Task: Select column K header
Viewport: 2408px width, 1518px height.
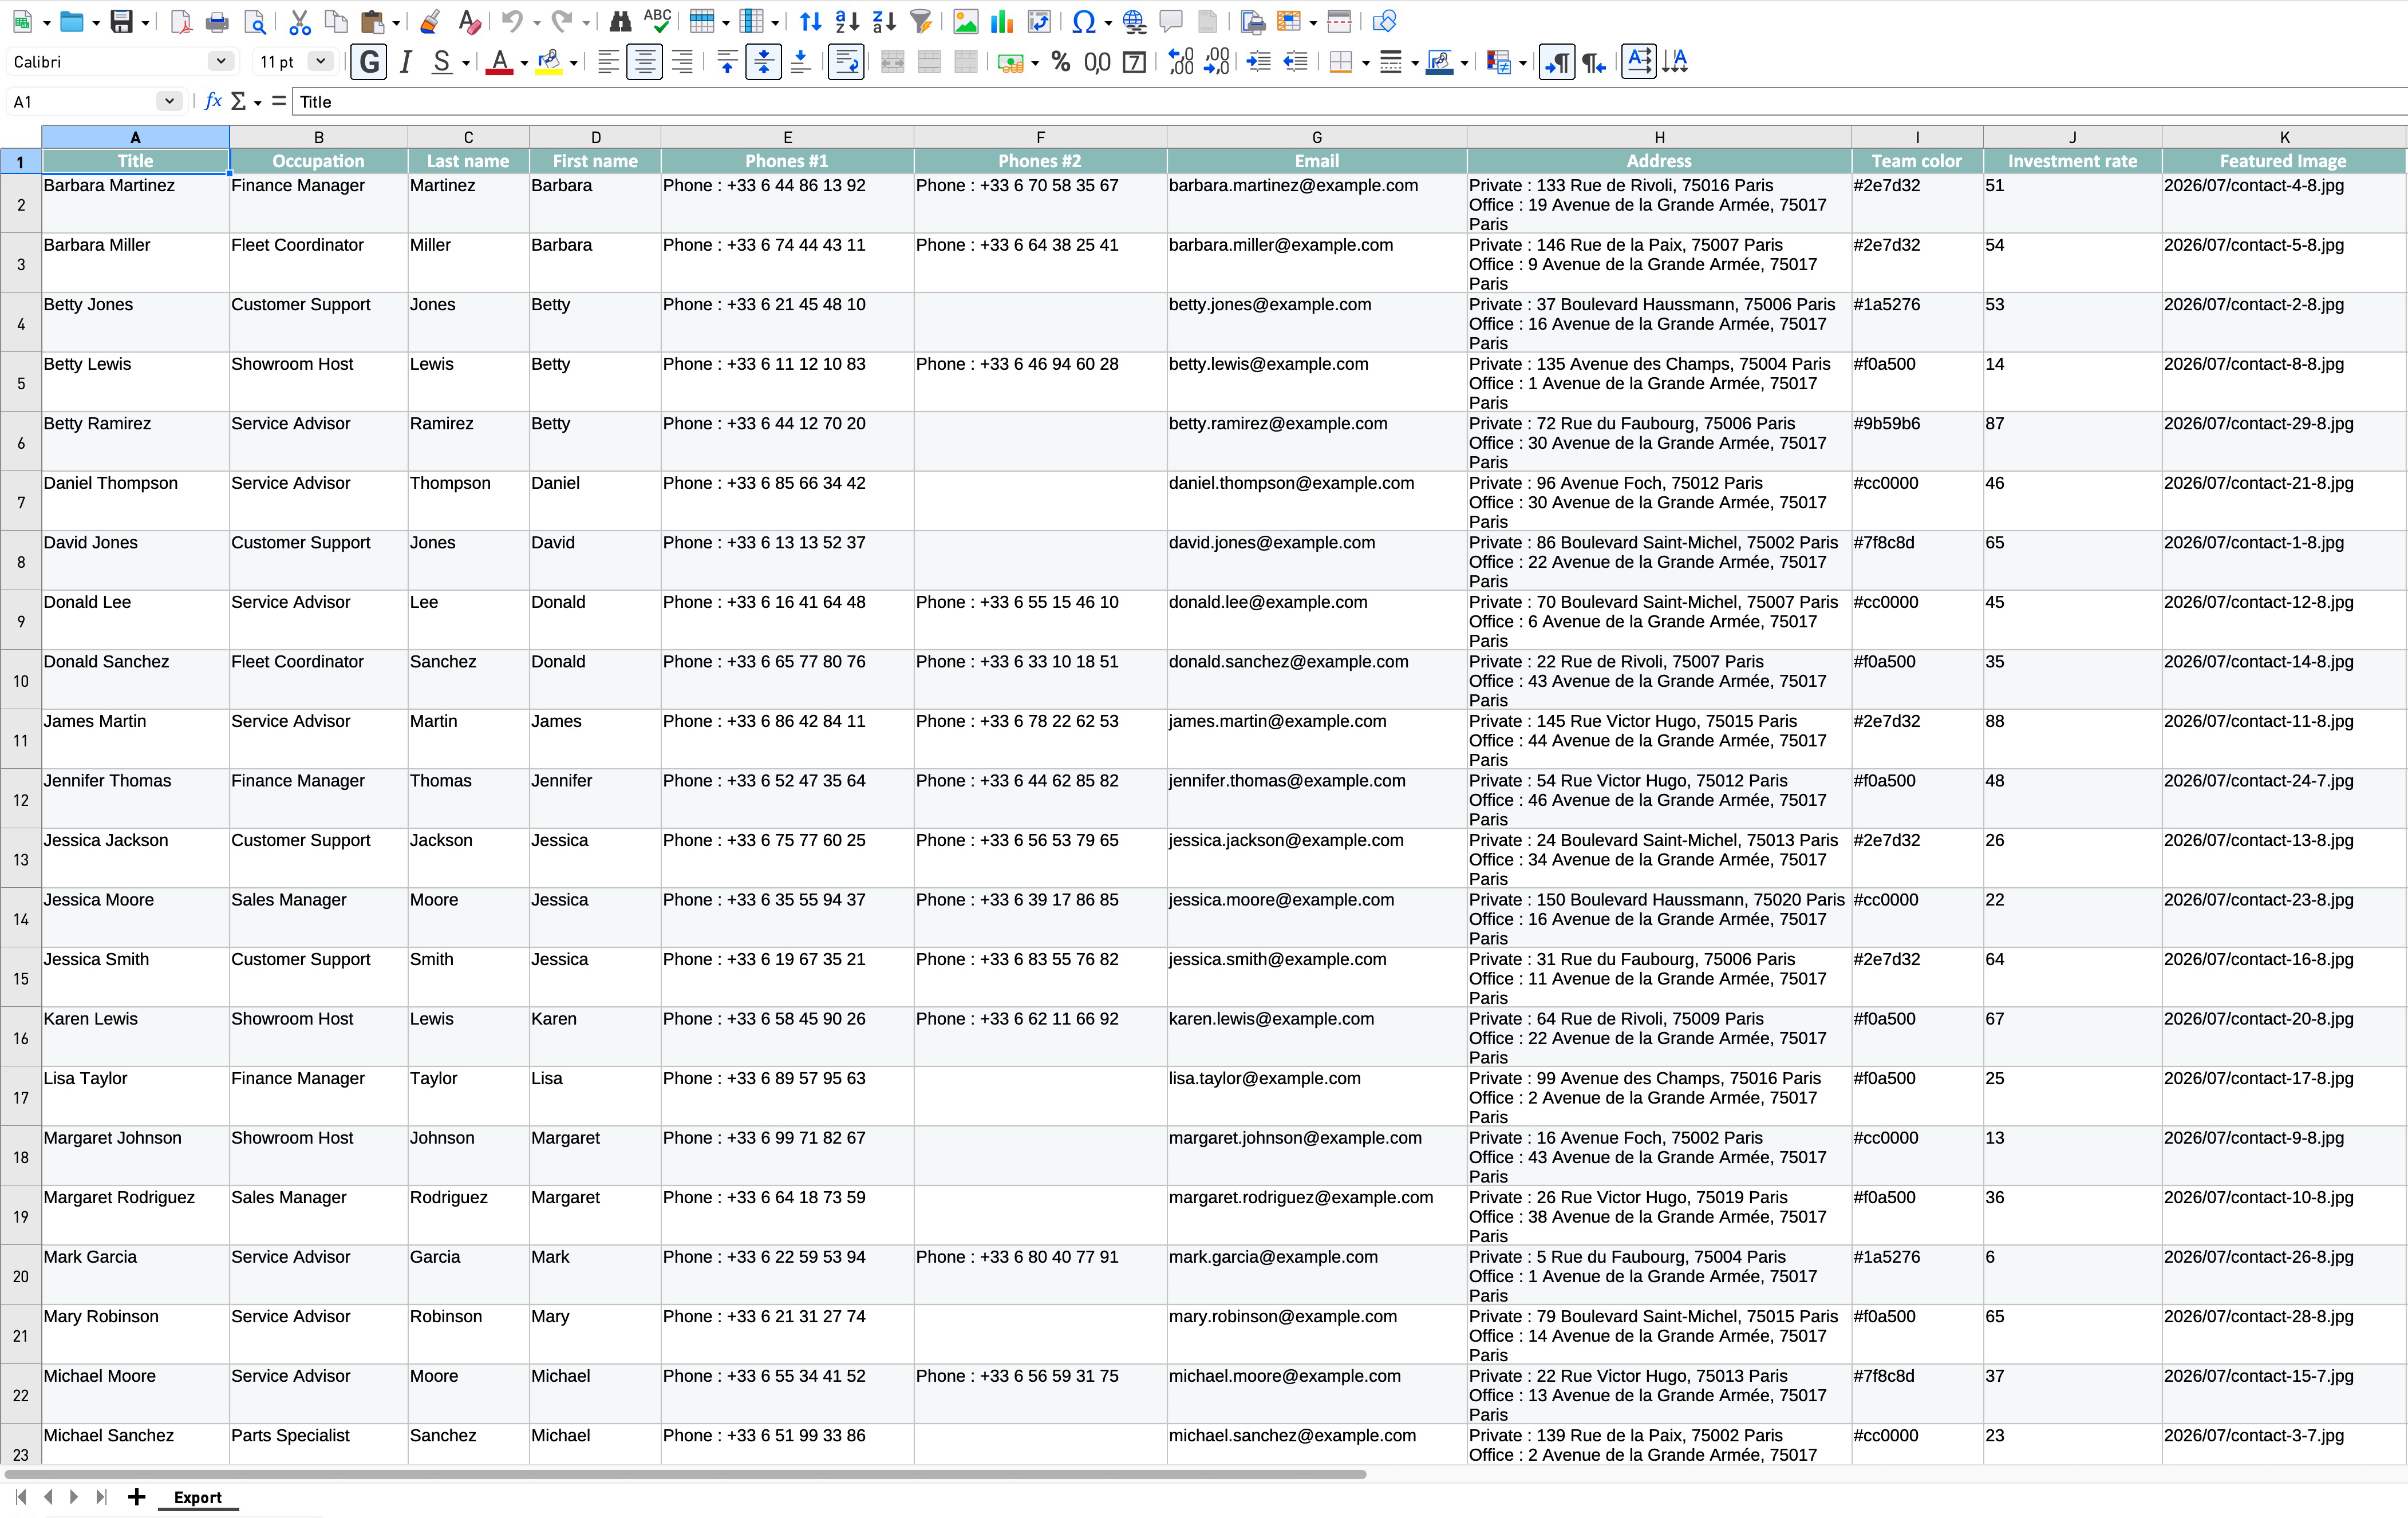Action: click(2284, 137)
